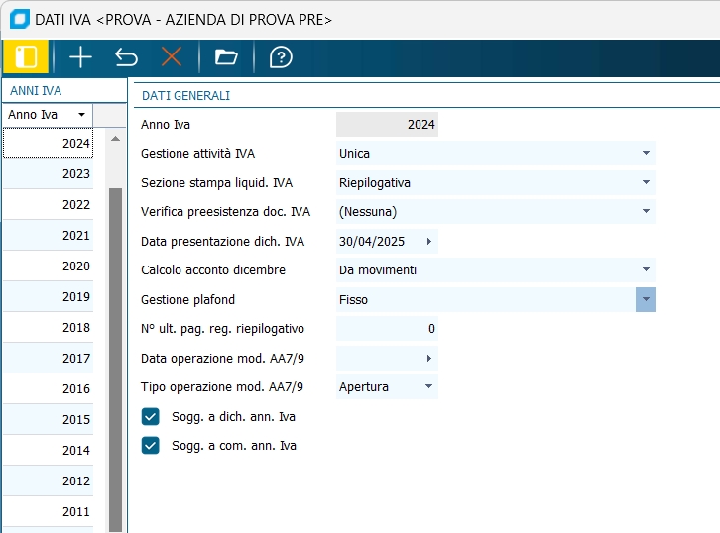Image resolution: width=720 pixels, height=533 pixels.
Task: Click the Anno Iva 2024 field
Action: tap(387, 124)
